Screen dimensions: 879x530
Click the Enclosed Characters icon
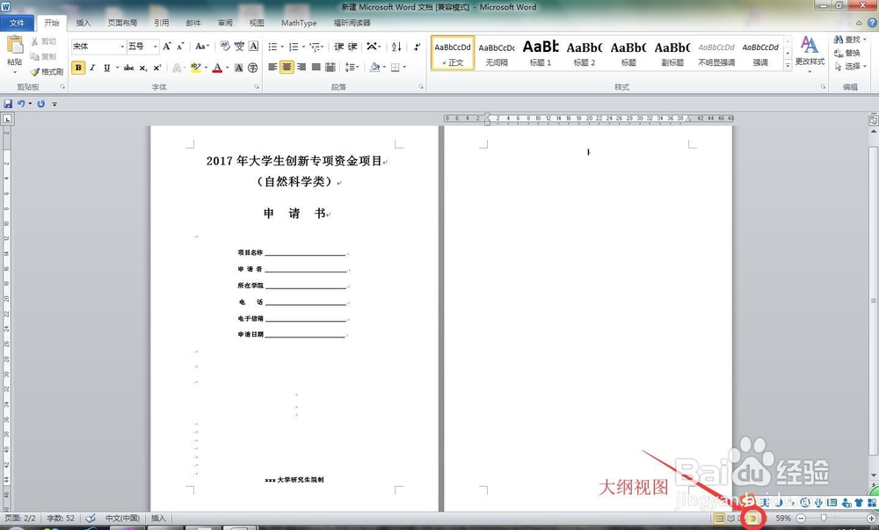(253, 68)
